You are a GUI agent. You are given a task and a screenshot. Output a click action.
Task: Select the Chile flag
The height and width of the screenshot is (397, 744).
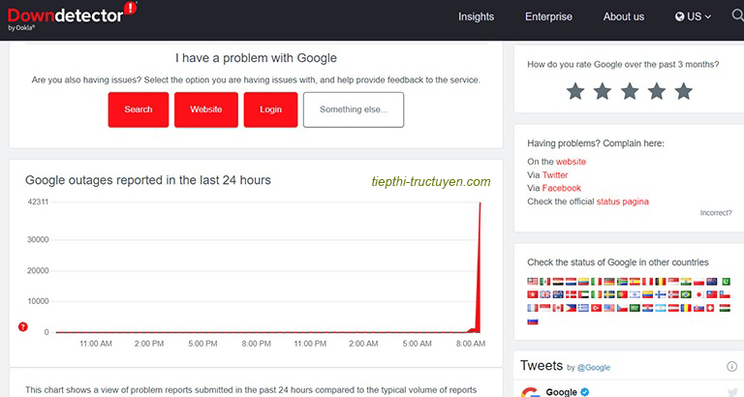(725, 294)
